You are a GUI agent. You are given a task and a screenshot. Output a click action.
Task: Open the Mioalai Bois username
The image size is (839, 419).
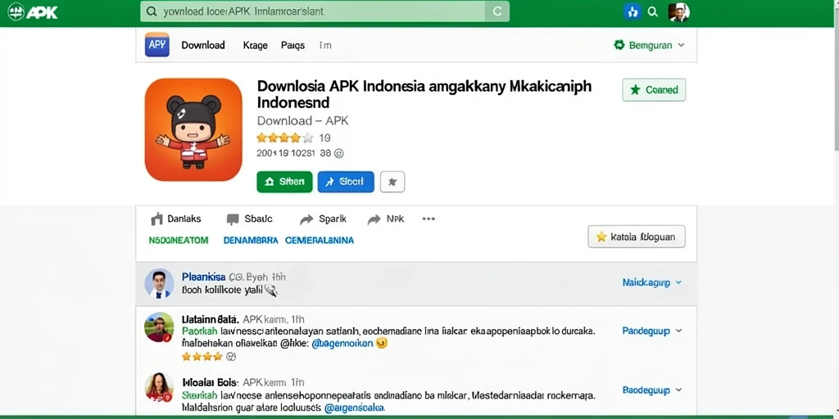(210, 382)
